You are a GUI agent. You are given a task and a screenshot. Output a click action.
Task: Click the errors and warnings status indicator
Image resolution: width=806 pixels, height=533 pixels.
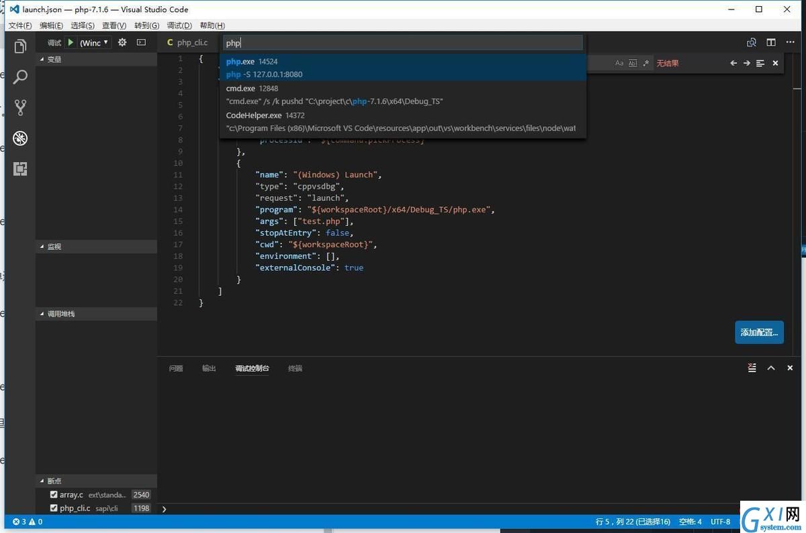(x=28, y=522)
